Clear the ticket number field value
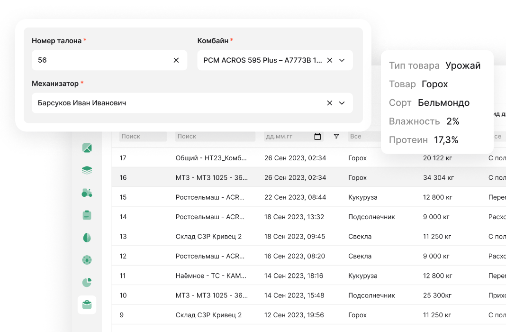Screen dimensions: 506x332 tap(176, 60)
